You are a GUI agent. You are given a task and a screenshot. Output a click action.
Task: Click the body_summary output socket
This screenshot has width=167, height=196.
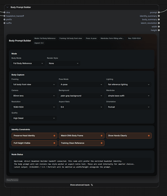pyautogui.click(x=159, y=20)
